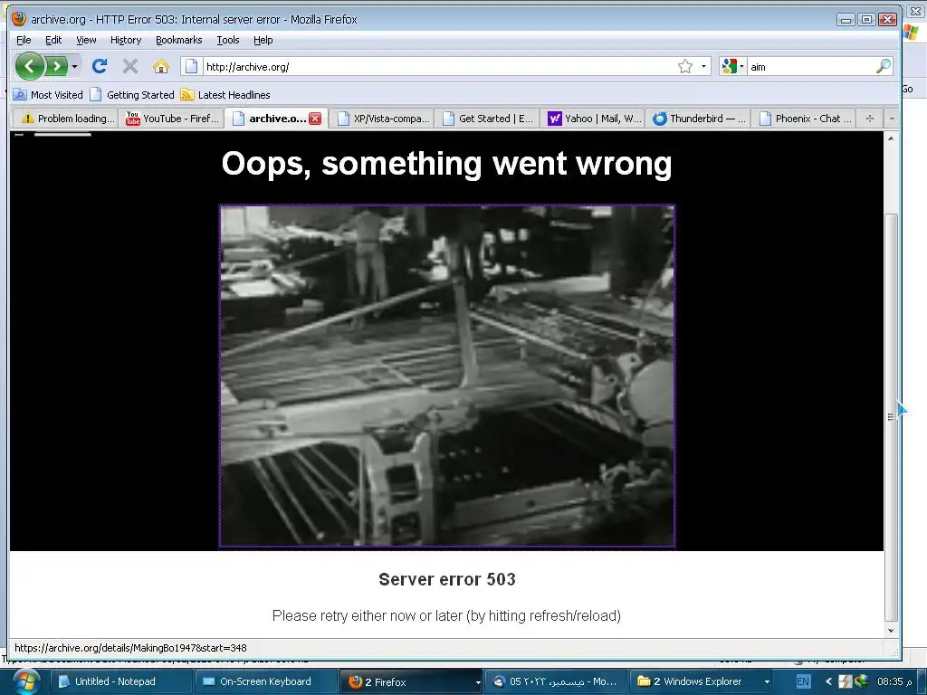Open the '2 Firefox' taskbar group
Screen dimensions: 927x695
[412, 681]
